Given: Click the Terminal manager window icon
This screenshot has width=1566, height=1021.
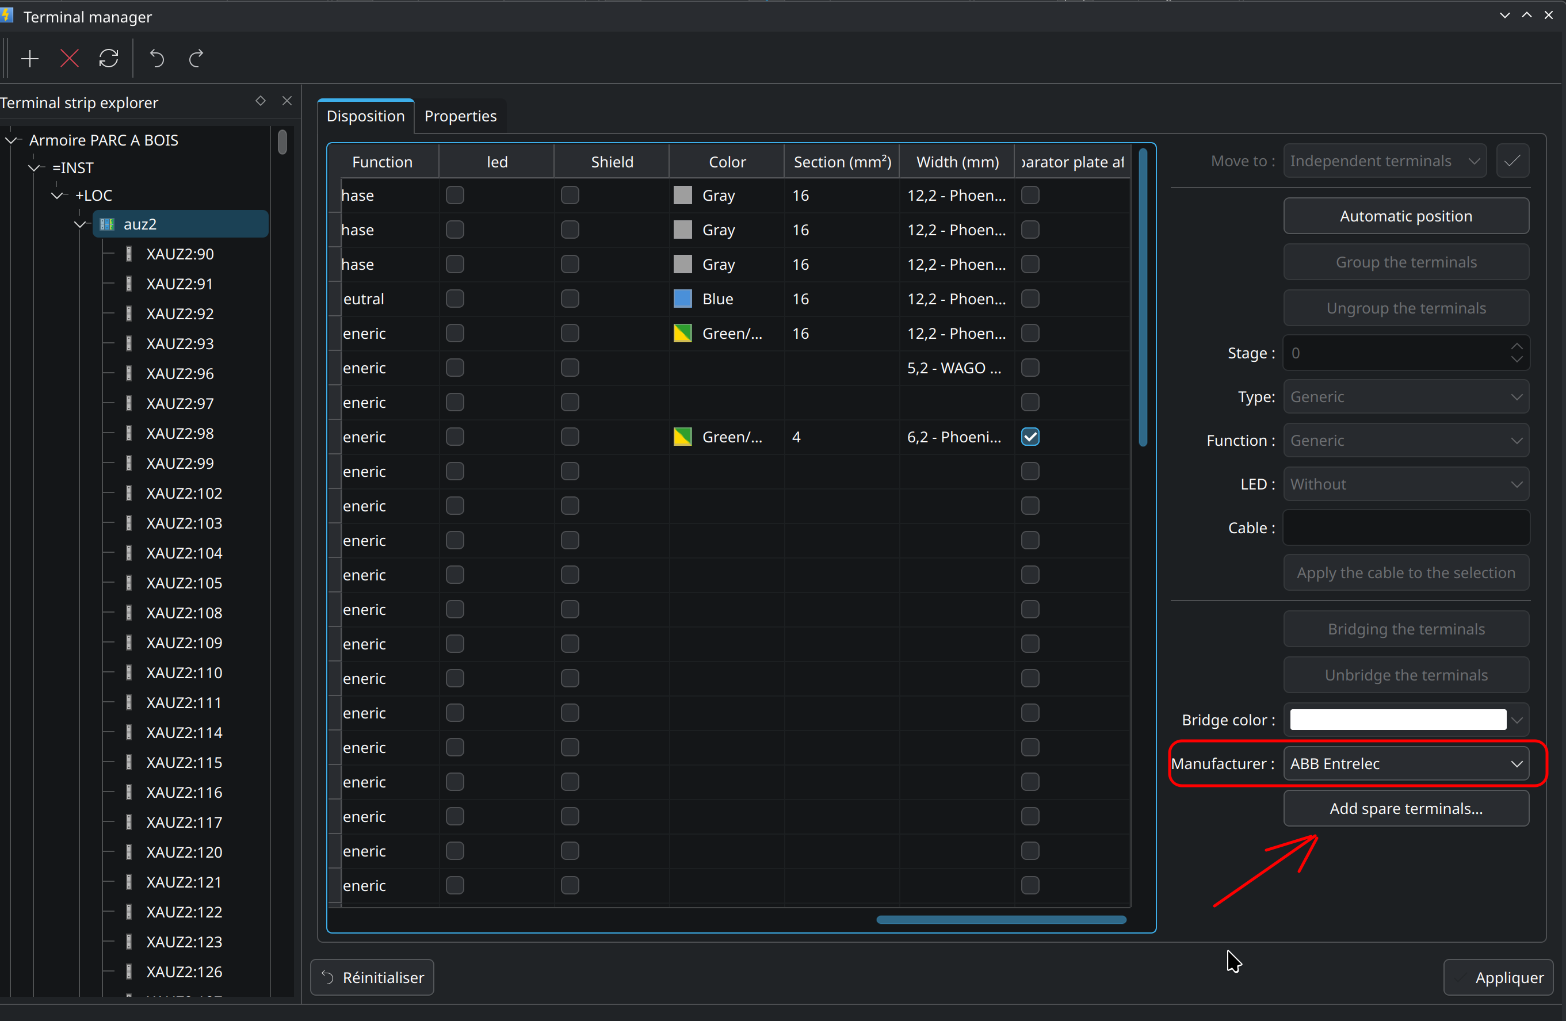Looking at the screenshot, I should pyautogui.click(x=7, y=16).
